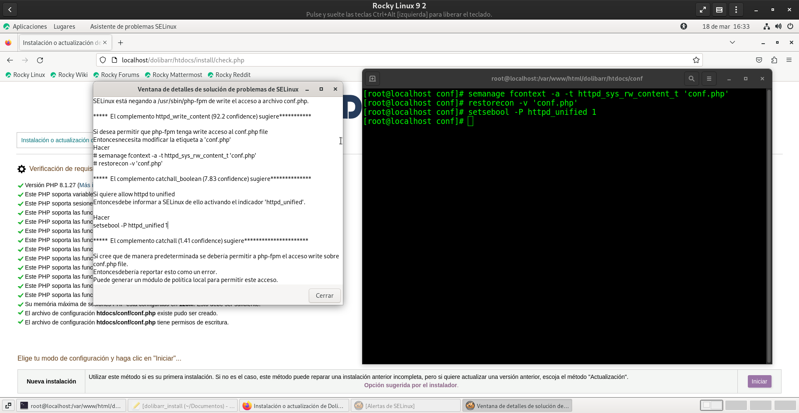This screenshot has width=799, height=413.
Task: Click the Firefox reload page icon
Action: pos(40,60)
